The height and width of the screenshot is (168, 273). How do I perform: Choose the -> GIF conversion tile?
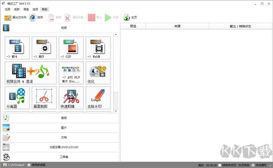pyautogui.click(x=71, y=48)
